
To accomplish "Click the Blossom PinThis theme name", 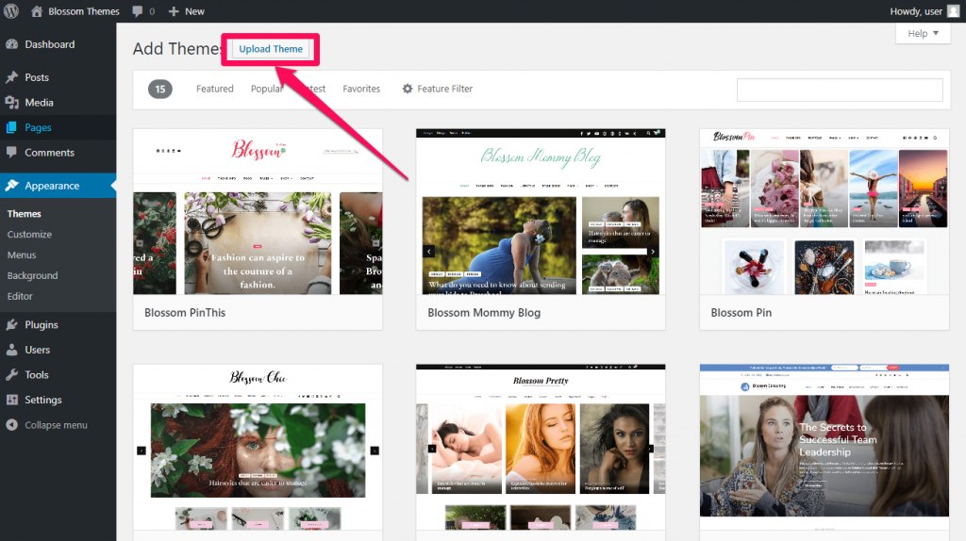I will [x=185, y=313].
